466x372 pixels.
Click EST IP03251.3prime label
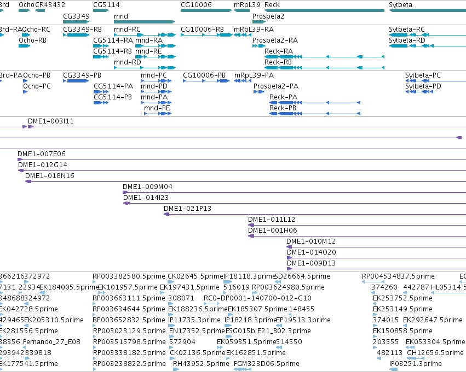coord(416,364)
